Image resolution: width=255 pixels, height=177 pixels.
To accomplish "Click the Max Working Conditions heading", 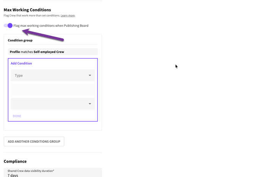I will point(27,10).
